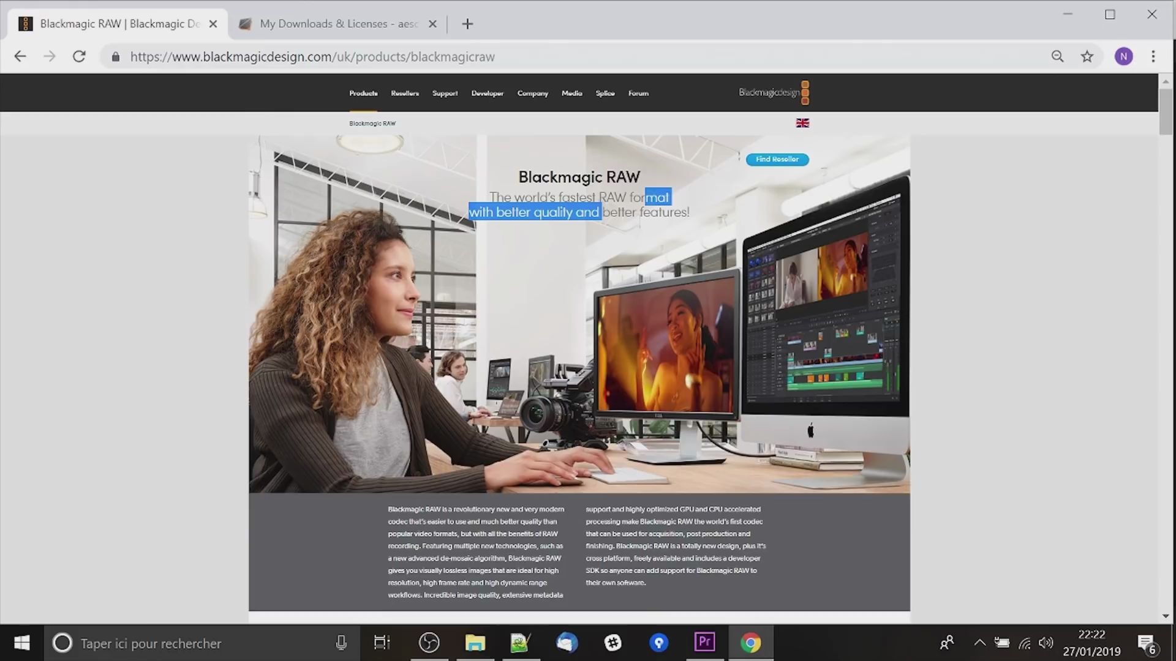
Task: Open Adobe Premiere Pro from taskbar
Action: coord(704,642)
